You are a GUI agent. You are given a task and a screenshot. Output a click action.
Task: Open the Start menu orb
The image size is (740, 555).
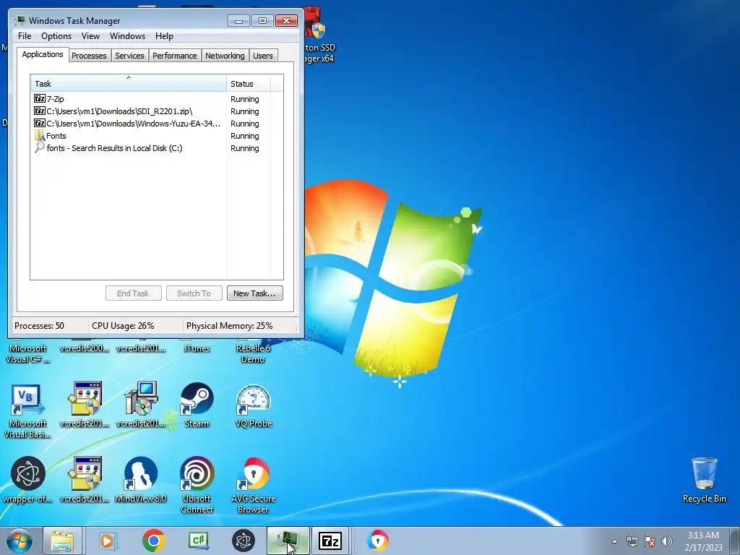20,541
